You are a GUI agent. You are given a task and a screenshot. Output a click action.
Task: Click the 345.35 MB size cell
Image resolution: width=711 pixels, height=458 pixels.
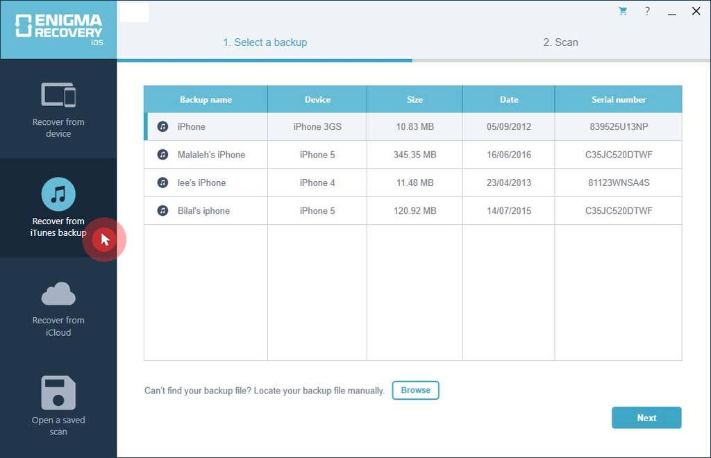click(415, 155)
